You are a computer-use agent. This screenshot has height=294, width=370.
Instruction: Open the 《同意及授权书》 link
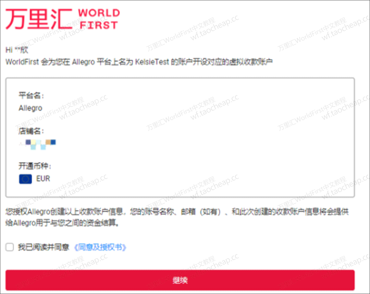click(x=100, y=247)
